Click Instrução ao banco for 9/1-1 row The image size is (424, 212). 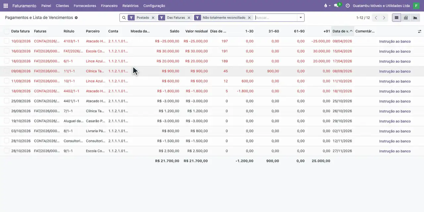click(395, 151)
